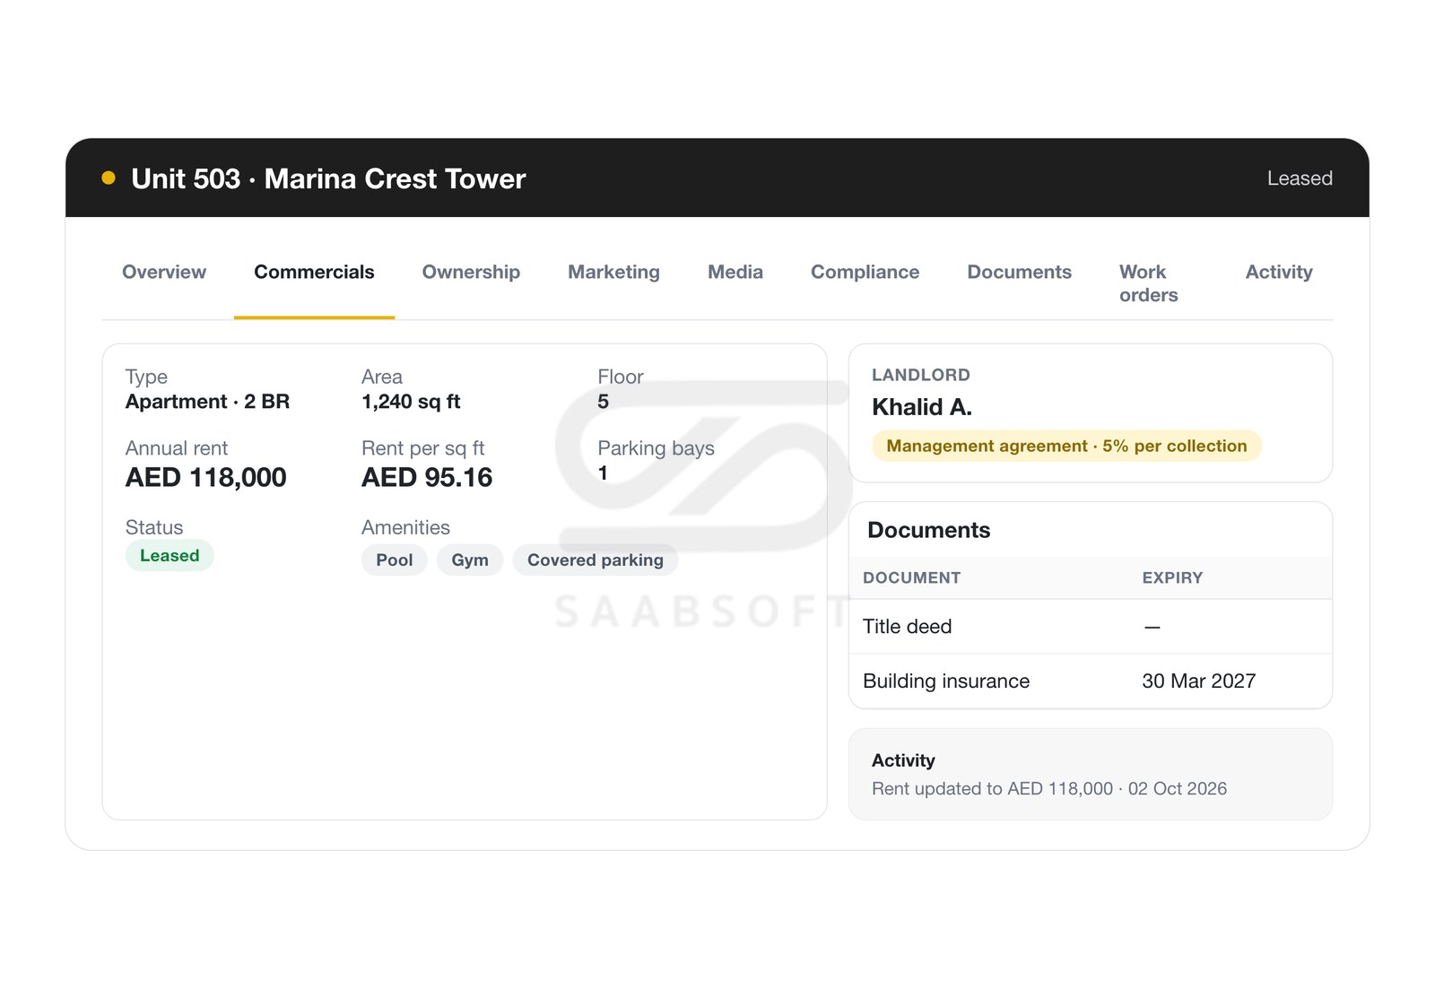The image size is (1435, 989).
Task: Click the Activity card heading
Action: (x=903, y=760)
